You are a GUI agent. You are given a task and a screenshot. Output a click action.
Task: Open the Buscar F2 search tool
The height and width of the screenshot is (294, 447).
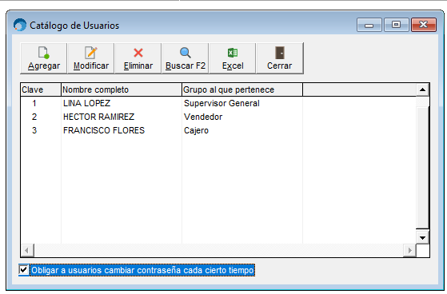(186, 58)
